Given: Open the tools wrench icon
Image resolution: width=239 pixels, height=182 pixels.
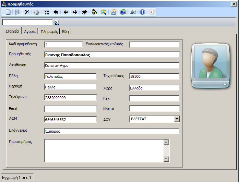Looking at the screenshot, I should pos(94,12).
